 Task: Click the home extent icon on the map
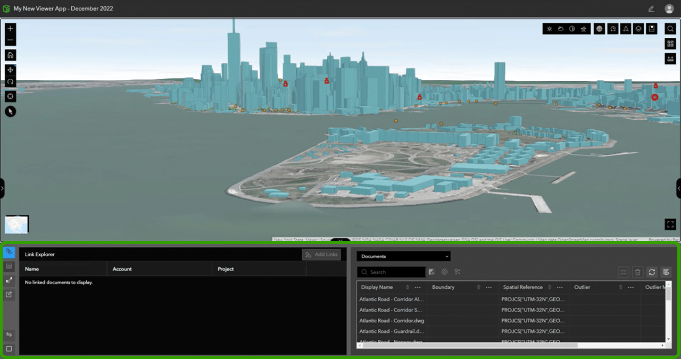[10, 55]
